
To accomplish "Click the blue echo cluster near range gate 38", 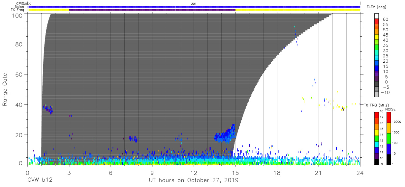I will [x=47, y=109].
